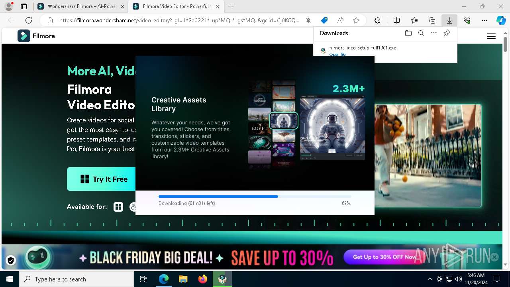Open the Action Center notifications
The width and height of the screenshot is (510, 287).
(497, 279)
